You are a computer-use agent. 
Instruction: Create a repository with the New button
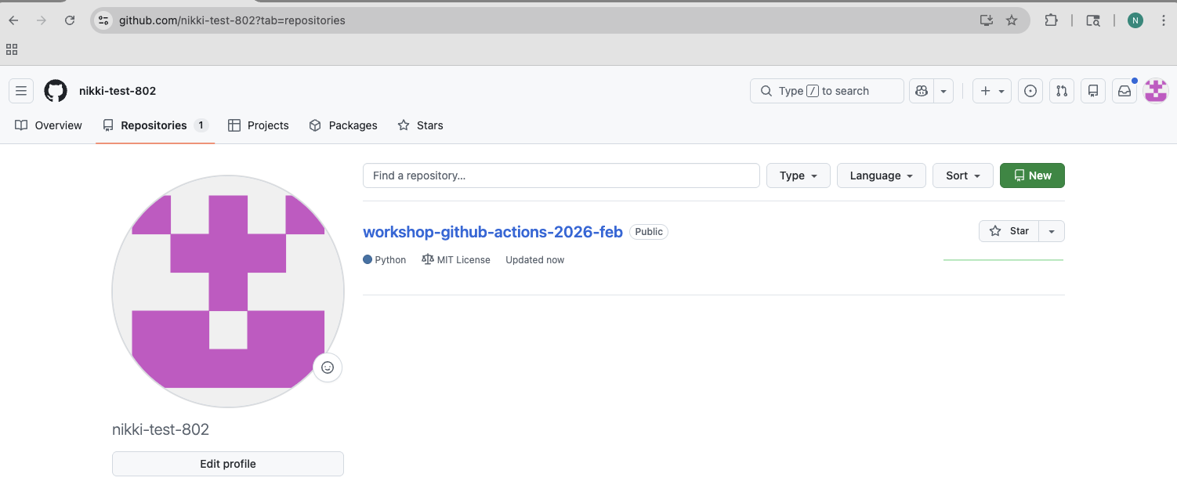tap(1031, 176)
